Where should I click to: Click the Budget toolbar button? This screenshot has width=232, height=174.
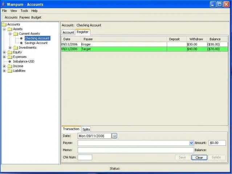[x=36, y=17]
